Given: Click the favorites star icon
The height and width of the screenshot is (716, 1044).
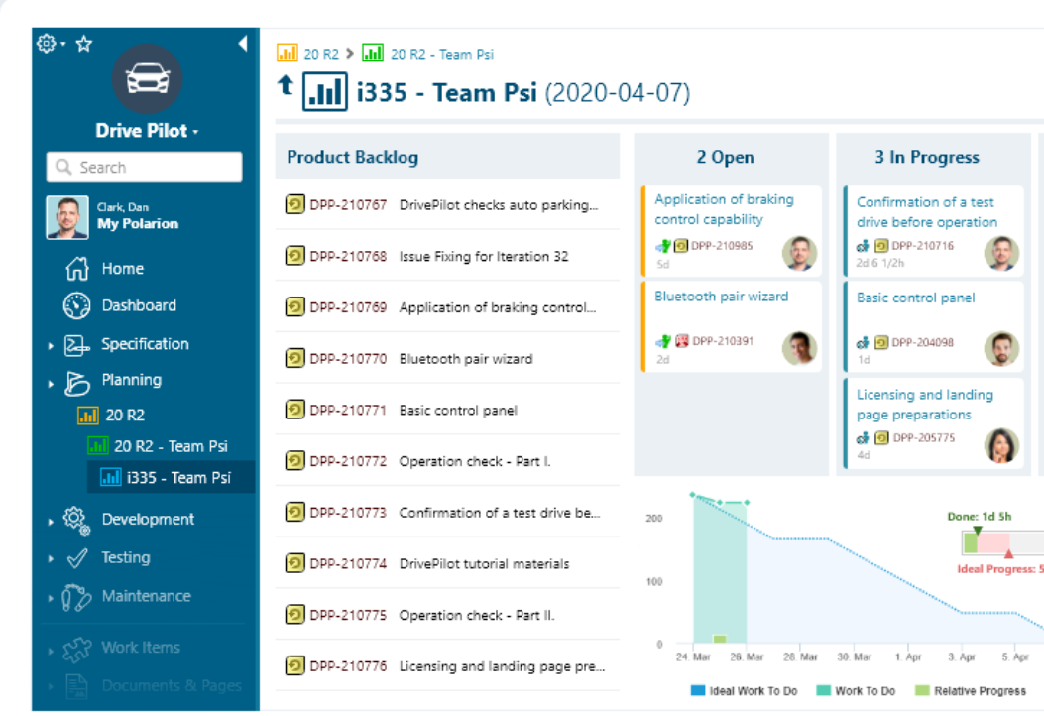Looking at the screenshot, I should [84, 44].
